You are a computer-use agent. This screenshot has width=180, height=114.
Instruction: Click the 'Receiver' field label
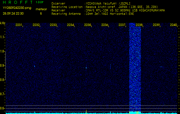pyautogui.click(x=58, y=11)
